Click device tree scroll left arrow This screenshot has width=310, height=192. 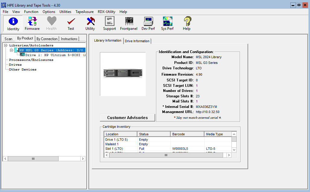(x=5, y=159)
